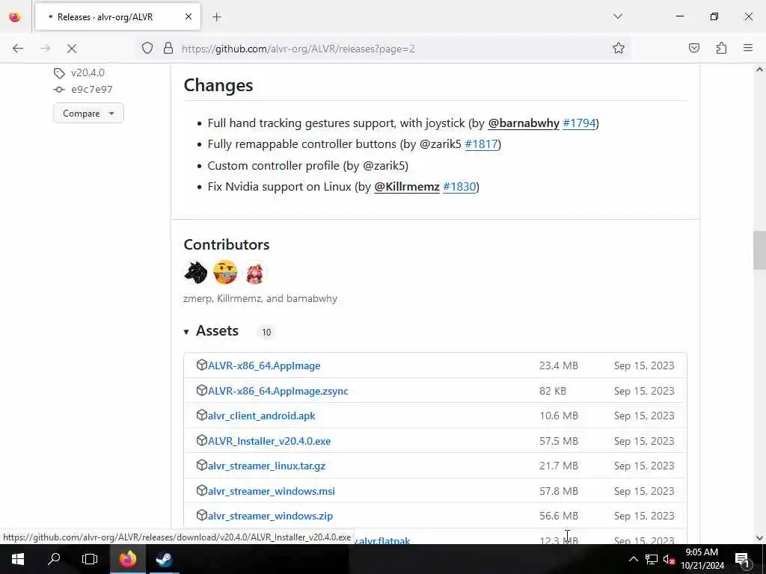Click the 57.5 MB size text
The width and height of the screenshot is (766, 574).
pyautogui.click(x=558, y=441)
